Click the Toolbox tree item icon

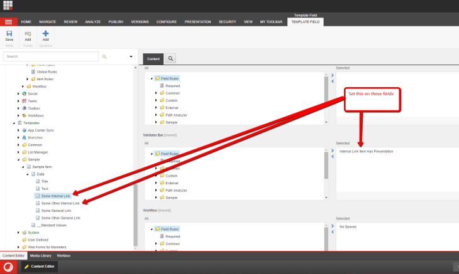(25, 108)
